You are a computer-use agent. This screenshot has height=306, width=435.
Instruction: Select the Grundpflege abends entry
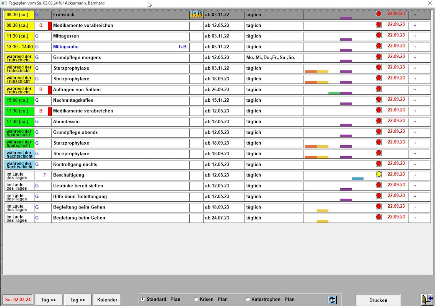point(75,132)
